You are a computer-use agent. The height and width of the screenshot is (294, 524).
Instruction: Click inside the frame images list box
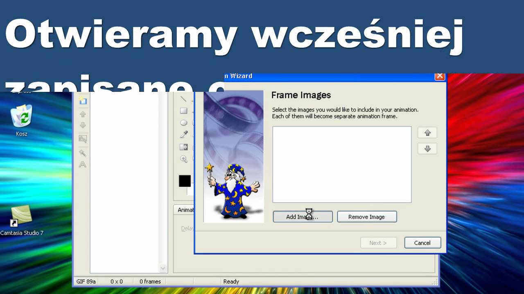pos(342,164)
